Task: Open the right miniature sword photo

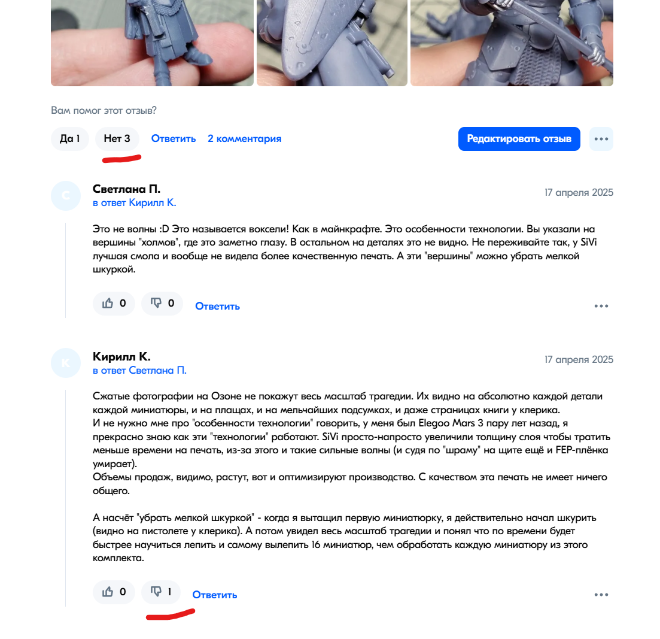Action: click(512, 43)
